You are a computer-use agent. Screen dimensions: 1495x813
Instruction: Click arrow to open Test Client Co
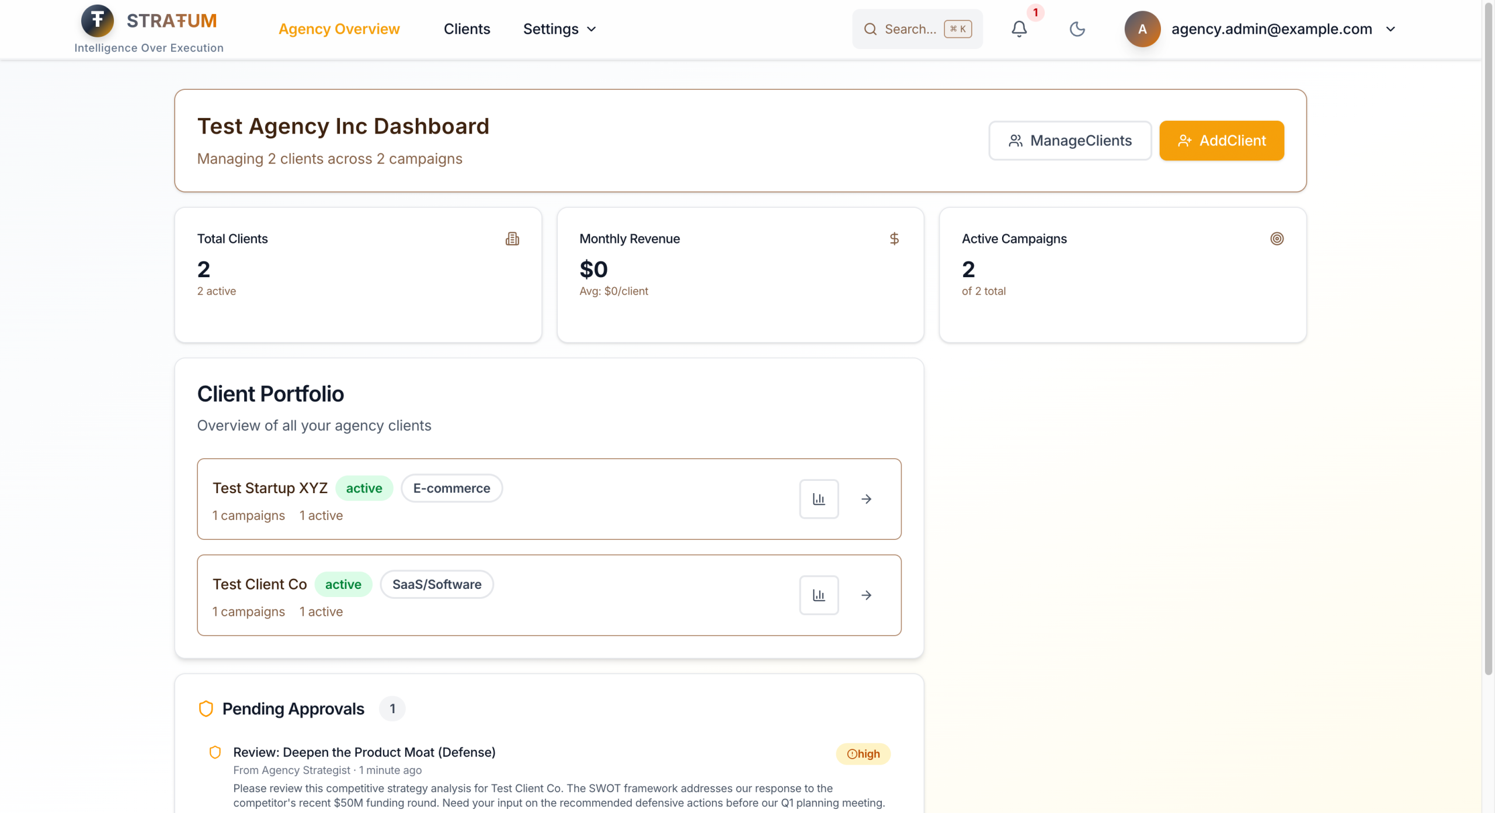pos(867,595)
